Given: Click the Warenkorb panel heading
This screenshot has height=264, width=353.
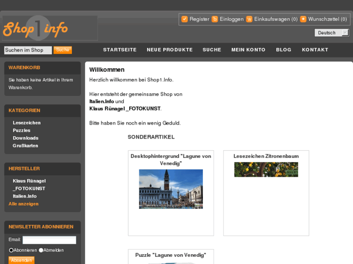Looking at the screenshot, I should [24, 68].
